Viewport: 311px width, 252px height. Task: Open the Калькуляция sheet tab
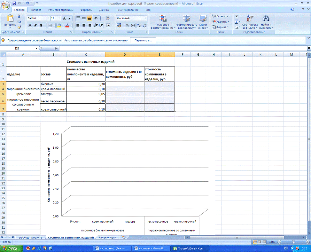tap(107, 238)
